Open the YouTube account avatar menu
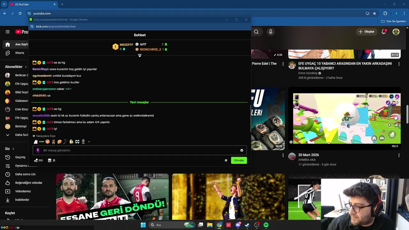 pyautogui.click(x=396, y=32)
